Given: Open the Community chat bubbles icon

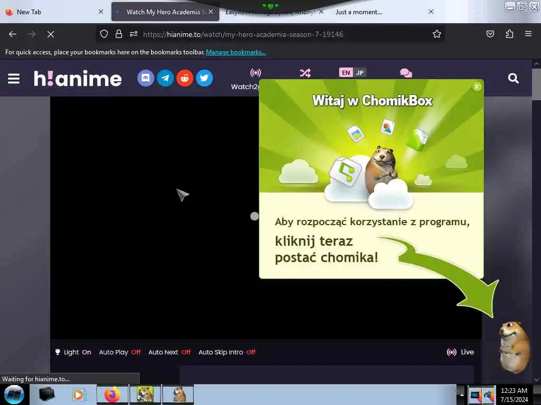Looking at the screenshot, I should pos(406,73).
